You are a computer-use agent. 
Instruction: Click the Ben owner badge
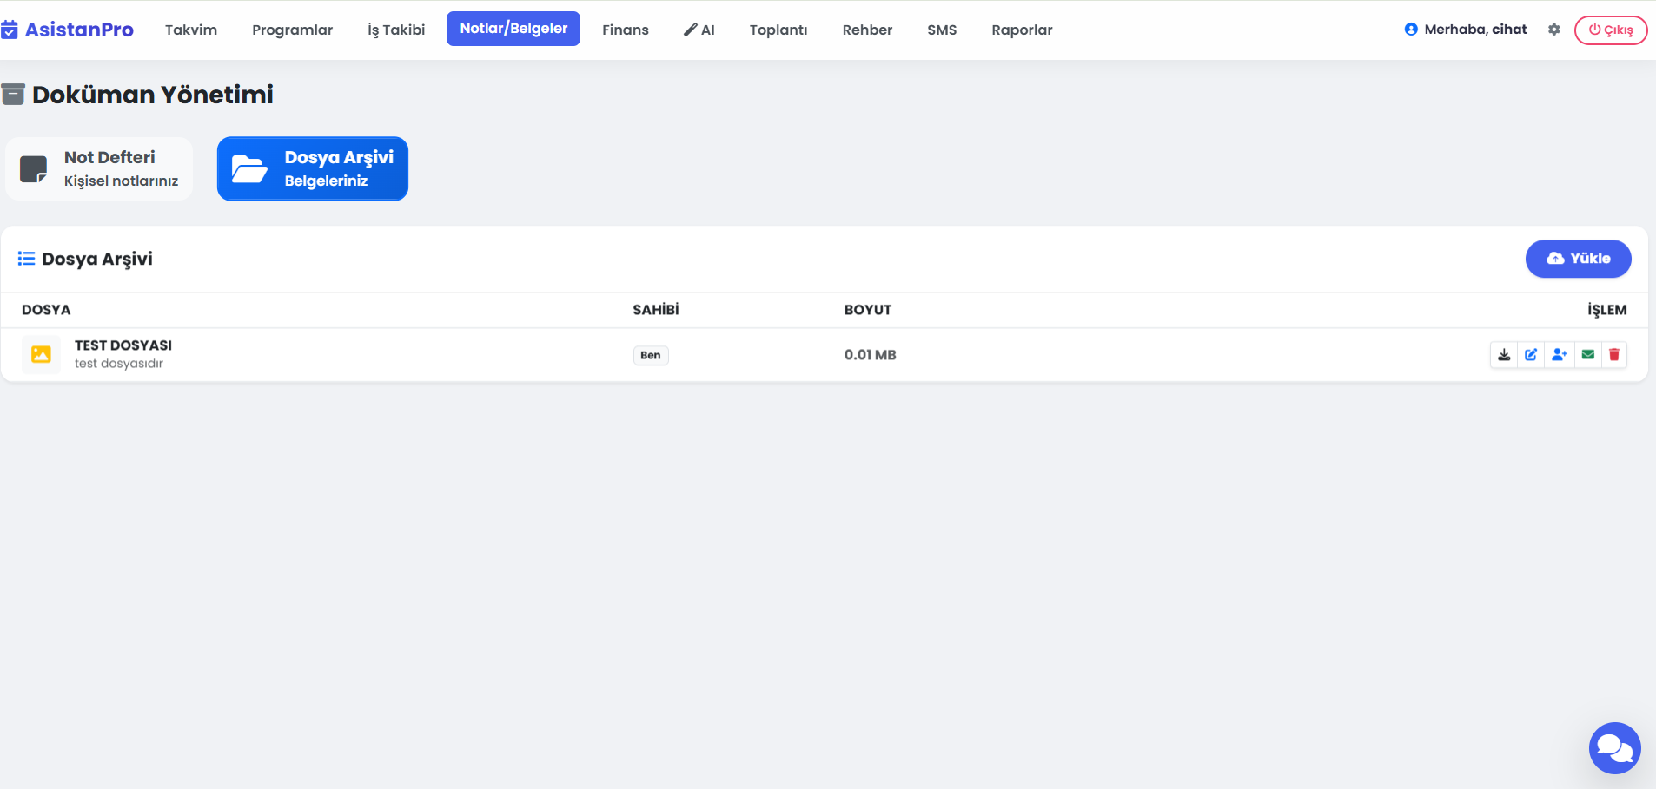click(651, 355)
